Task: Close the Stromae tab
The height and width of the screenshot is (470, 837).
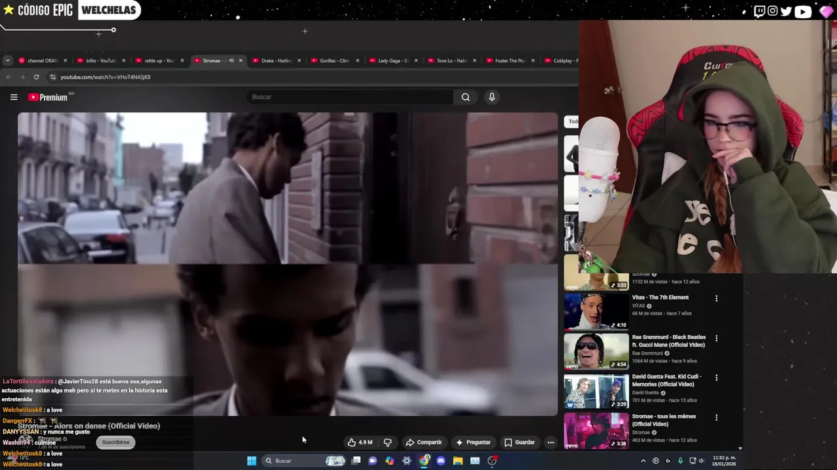Action: [x=241, y=61]
